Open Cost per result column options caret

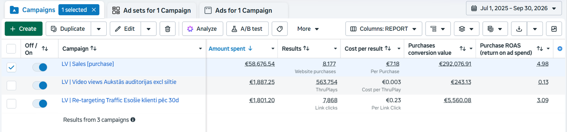(399, 49)
